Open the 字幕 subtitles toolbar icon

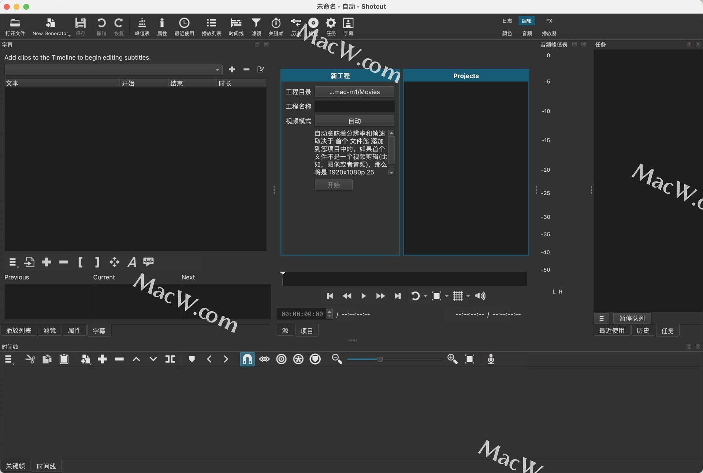click(348, 27)
